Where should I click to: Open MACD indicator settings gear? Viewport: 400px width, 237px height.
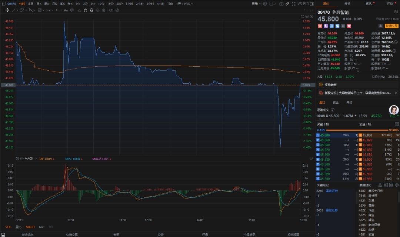click(17, 158)
